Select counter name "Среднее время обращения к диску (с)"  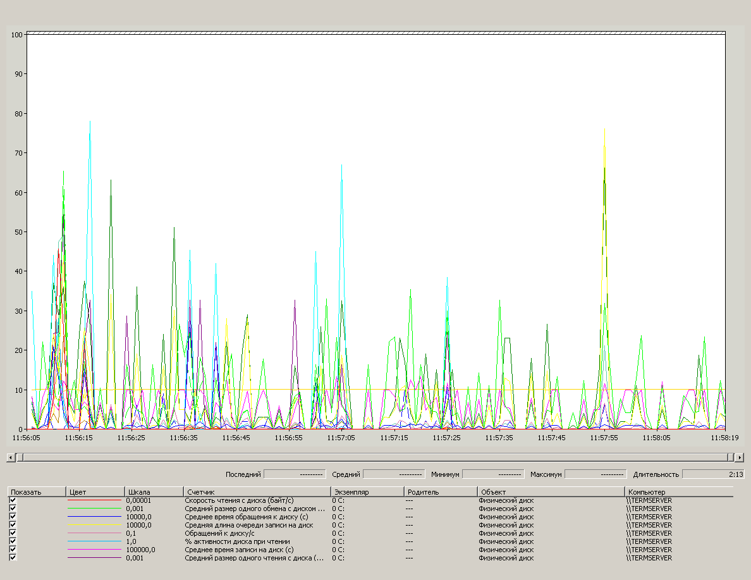[246, 517]
